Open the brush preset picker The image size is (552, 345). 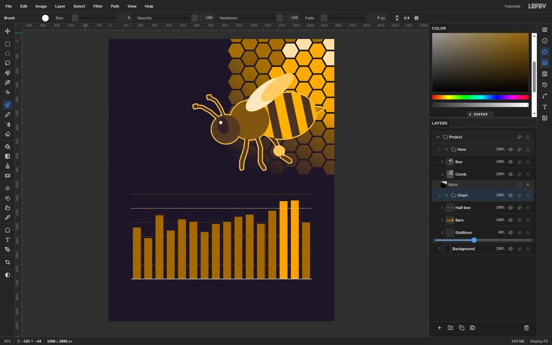tap(45, 18)
